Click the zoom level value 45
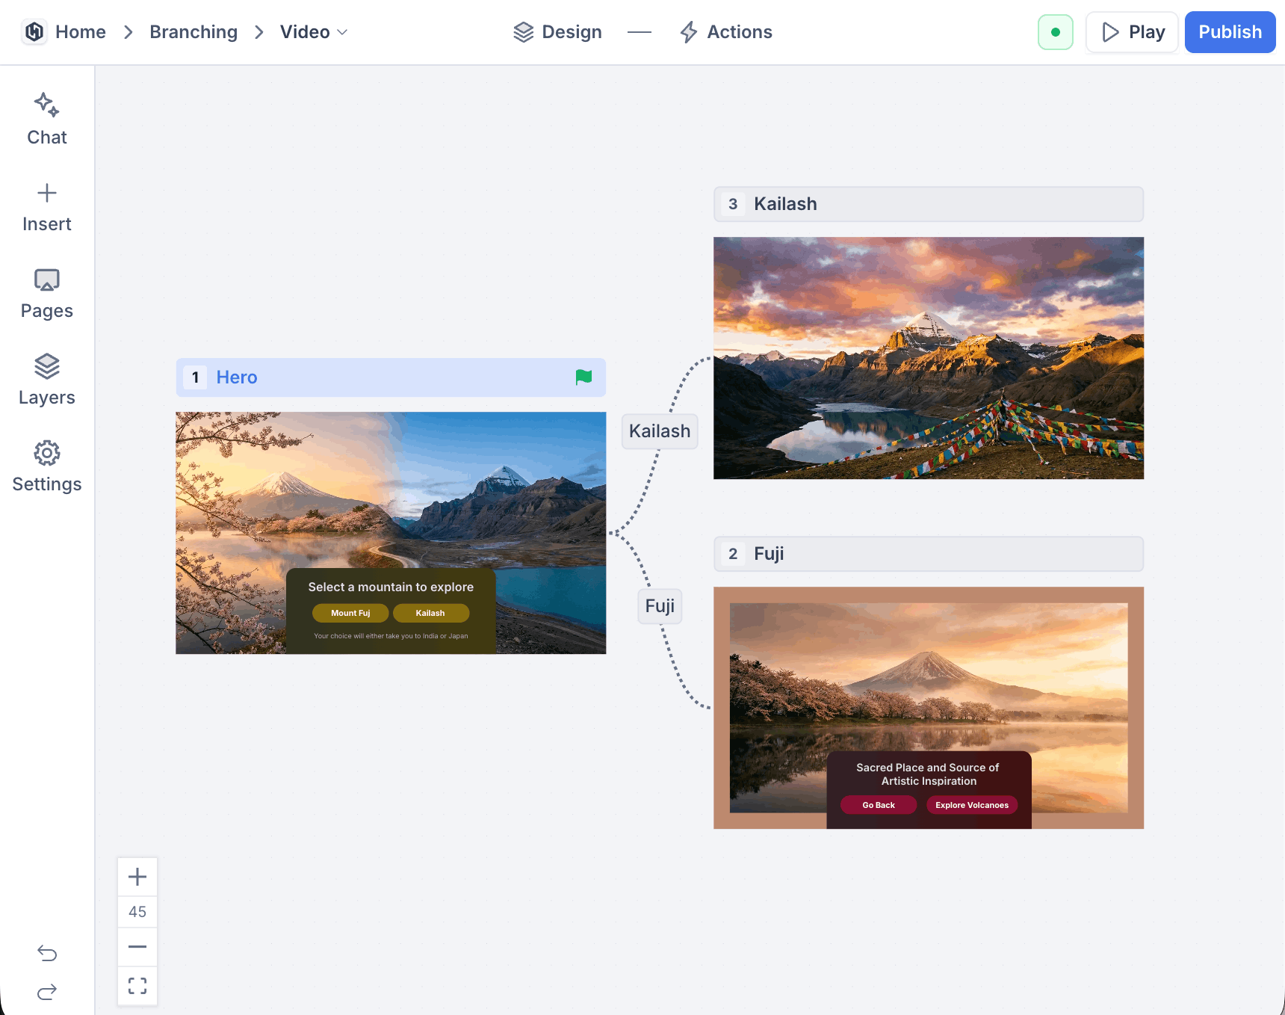The width and height of the screenshot is (1285, 1015). point(137,912)
